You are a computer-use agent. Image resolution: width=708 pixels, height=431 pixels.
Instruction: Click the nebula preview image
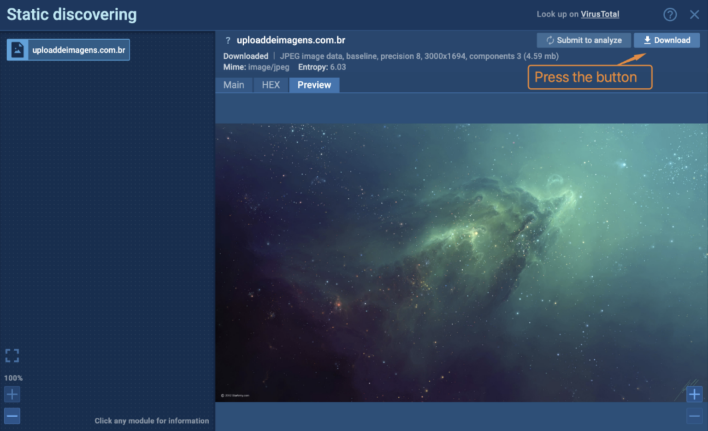[x=461, y=263]
